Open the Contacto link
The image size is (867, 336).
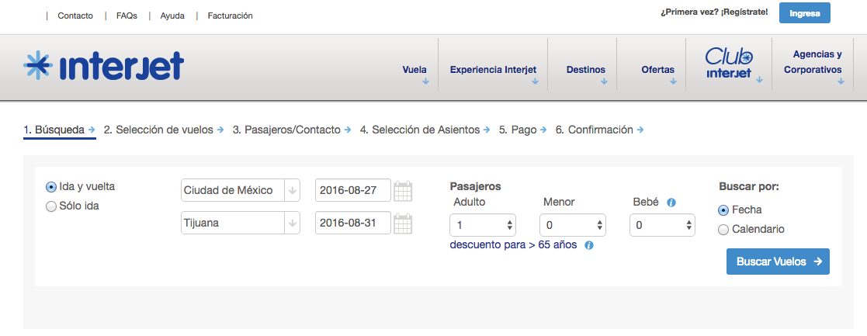pyautogui.click(x=75, y=16)
